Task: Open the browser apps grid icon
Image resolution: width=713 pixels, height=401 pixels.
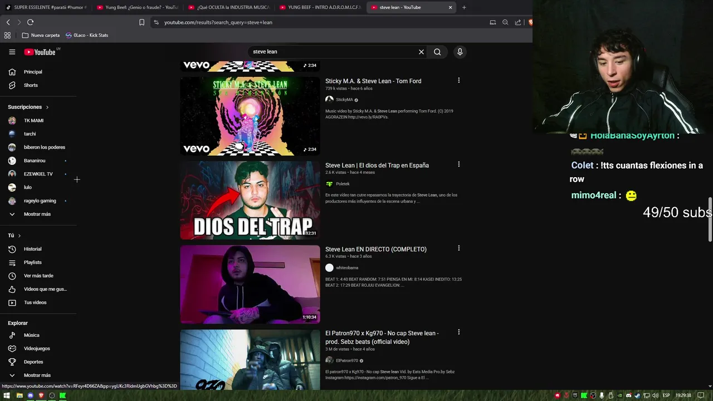Action: (7, 35)
